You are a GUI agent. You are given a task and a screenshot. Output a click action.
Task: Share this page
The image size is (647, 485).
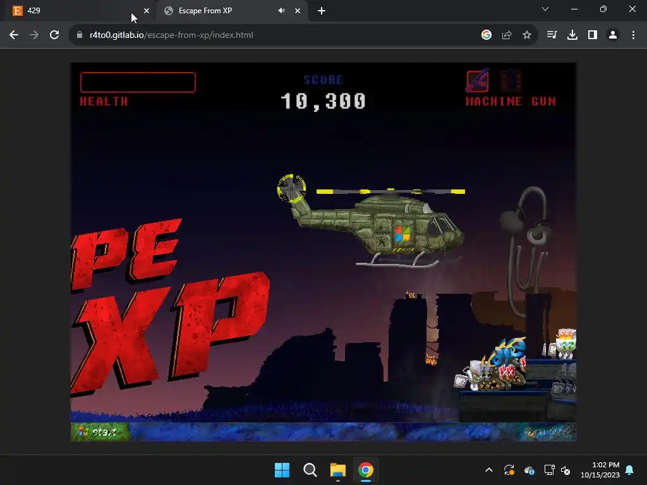(507, 35)
